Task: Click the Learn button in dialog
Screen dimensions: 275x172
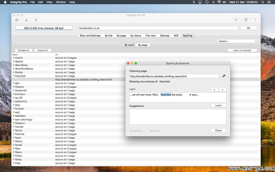Action: 219,105
